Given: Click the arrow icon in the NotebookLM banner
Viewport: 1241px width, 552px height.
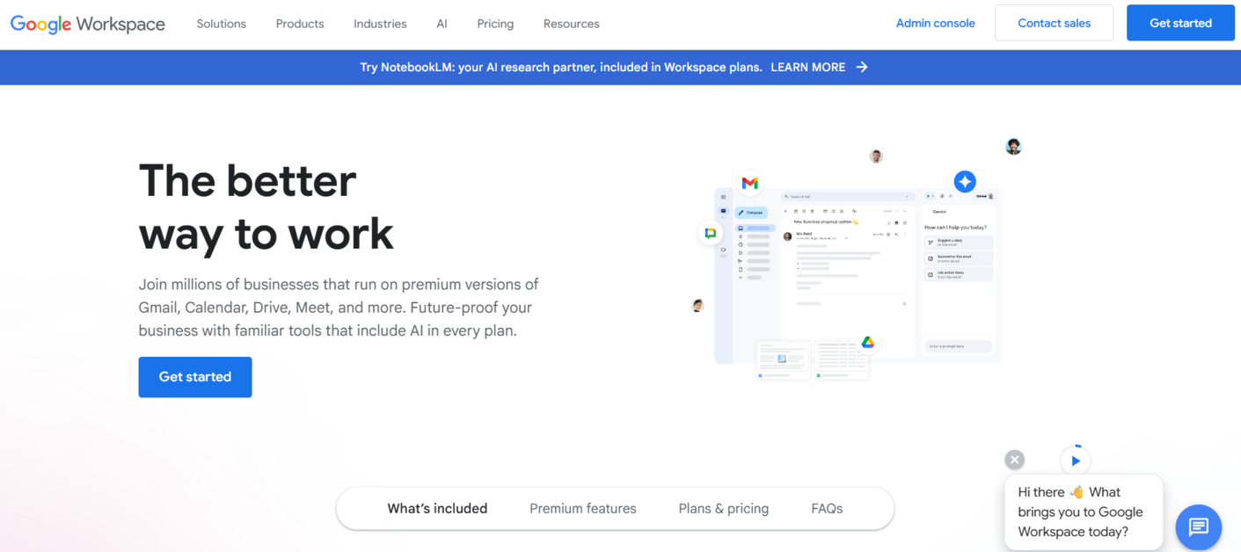Looking at the screenshot, I should 860,67.
